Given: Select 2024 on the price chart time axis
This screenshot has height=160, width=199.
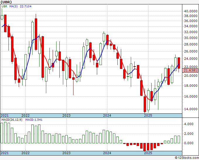Looking at the screenshot, I should point(107,115).
